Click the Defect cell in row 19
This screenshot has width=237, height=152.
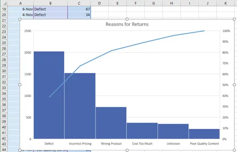pos(50,9)
